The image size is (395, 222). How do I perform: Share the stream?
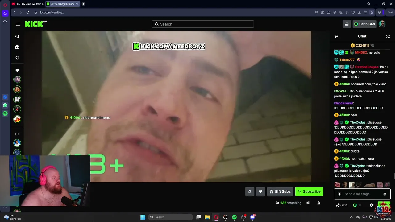308,203
